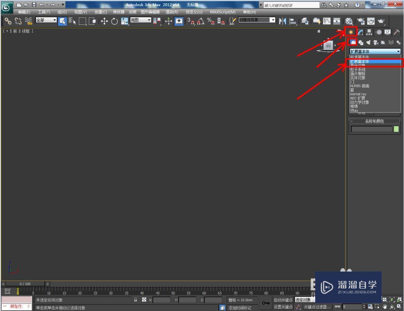Screen dimensions: 404x311
Task: Collapse the 名称和颜色 rollout
Action: (375, 121)
